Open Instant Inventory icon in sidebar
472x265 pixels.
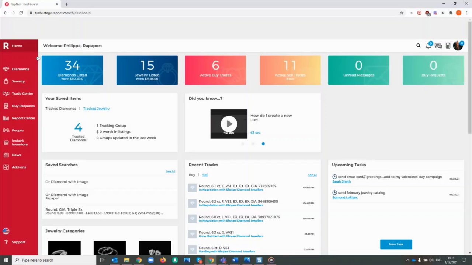pos(6,142)
